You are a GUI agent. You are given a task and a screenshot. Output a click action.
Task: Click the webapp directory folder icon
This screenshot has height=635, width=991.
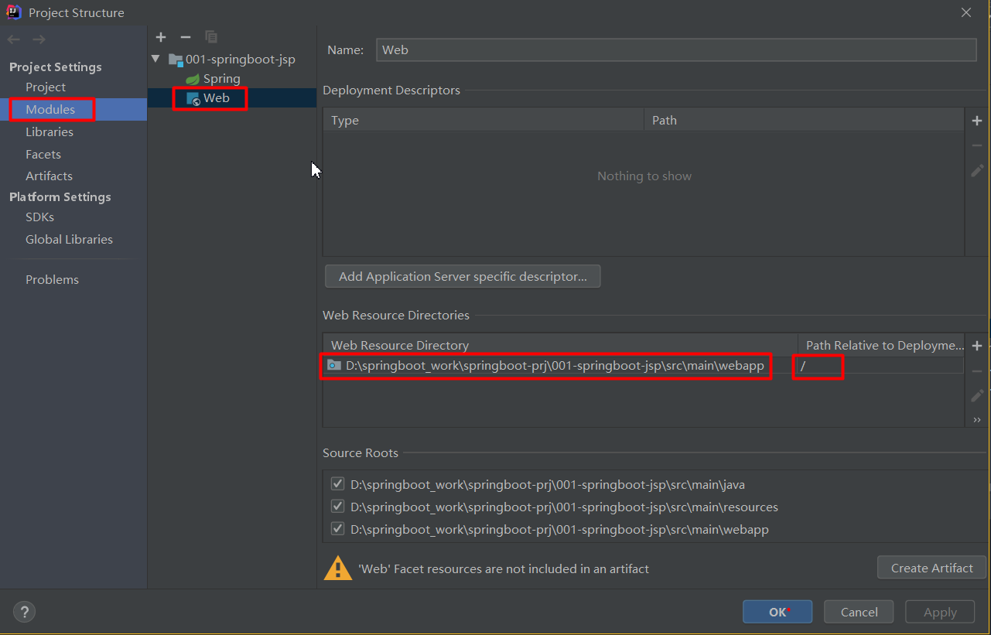click(334, 365)
